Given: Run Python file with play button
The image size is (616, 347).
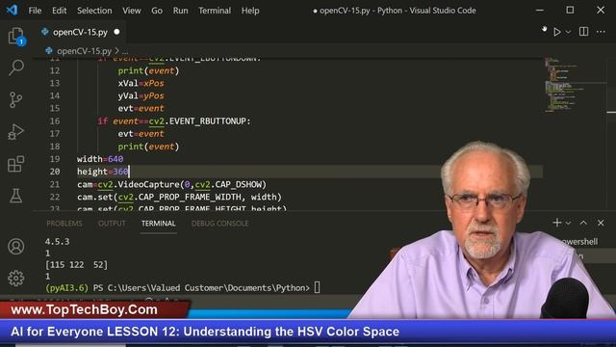Looking at the screenshot, I should pyautogui.click(x=556, y=32).
